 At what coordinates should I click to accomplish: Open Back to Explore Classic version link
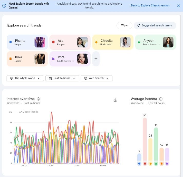tap(150, 5)
